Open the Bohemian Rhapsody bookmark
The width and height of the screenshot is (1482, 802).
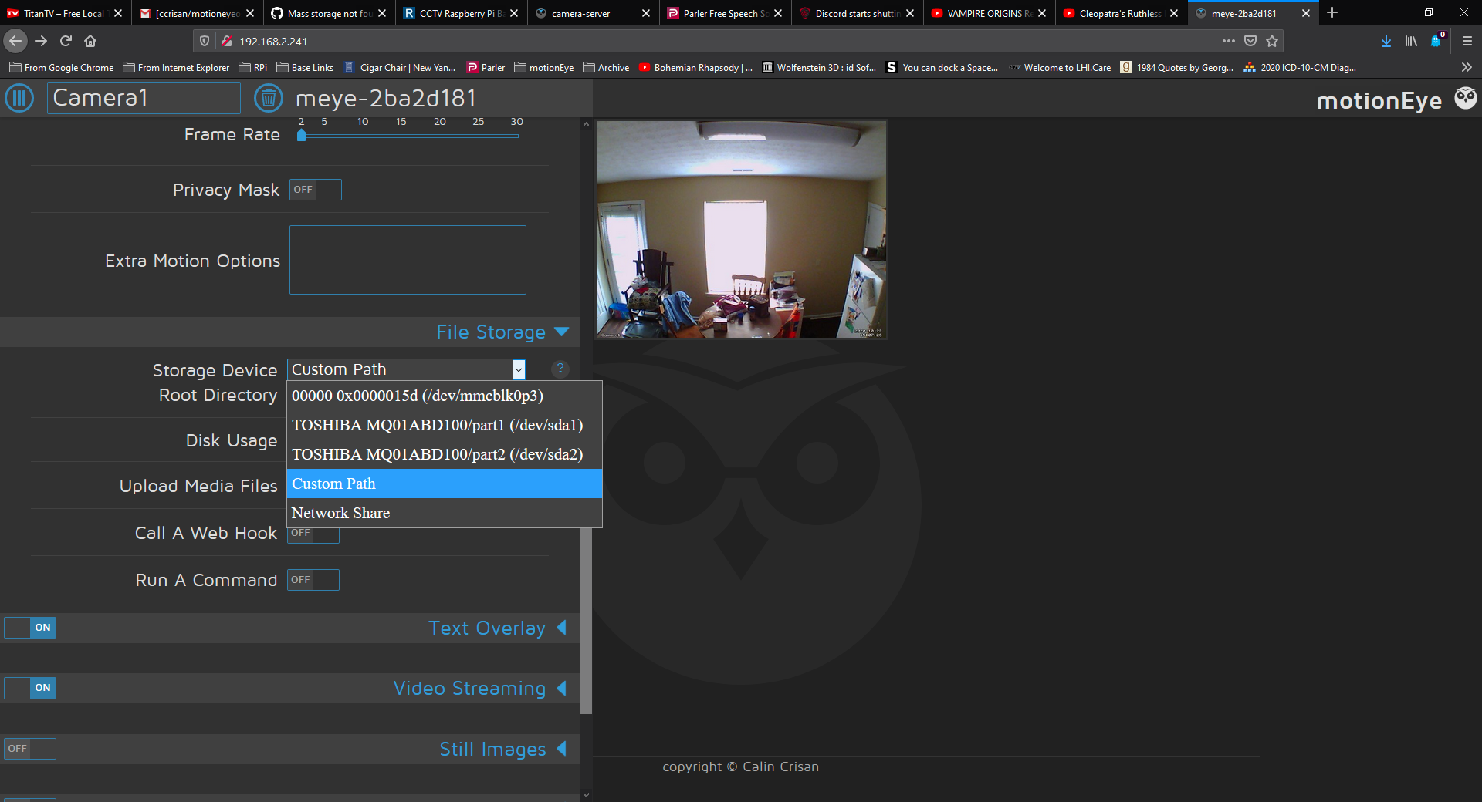click(695, 67)
